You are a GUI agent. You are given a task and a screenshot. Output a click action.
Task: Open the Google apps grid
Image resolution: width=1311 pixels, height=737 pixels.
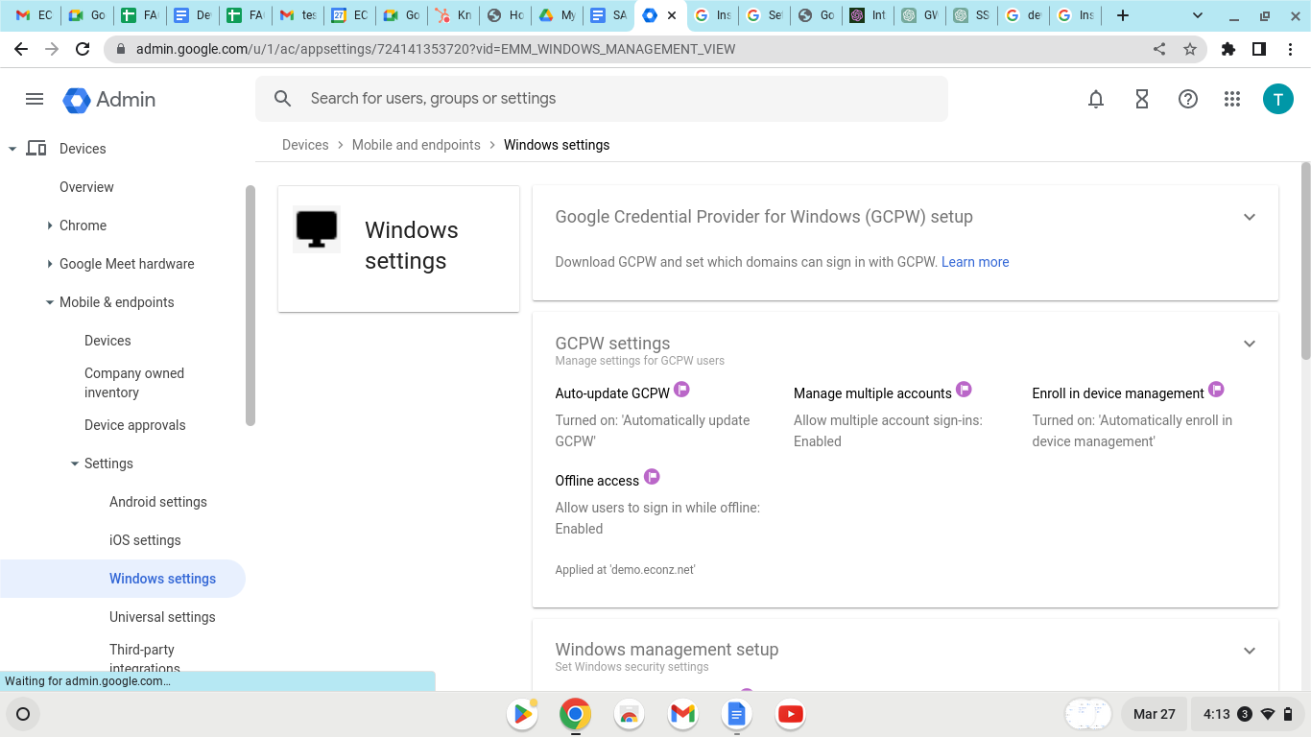[x=1232, y=99]
